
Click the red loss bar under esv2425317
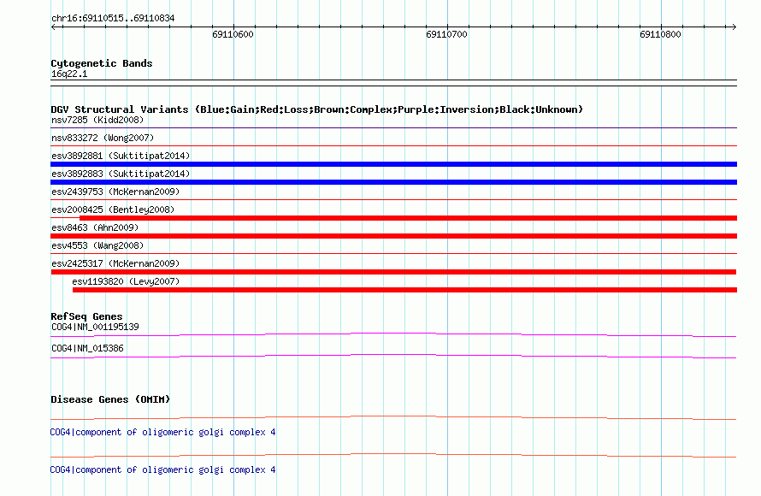[x=393, y=272]
